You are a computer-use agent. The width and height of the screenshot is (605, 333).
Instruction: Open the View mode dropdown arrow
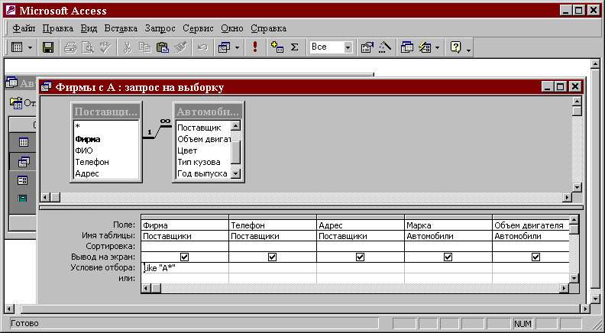coord(30,48)
